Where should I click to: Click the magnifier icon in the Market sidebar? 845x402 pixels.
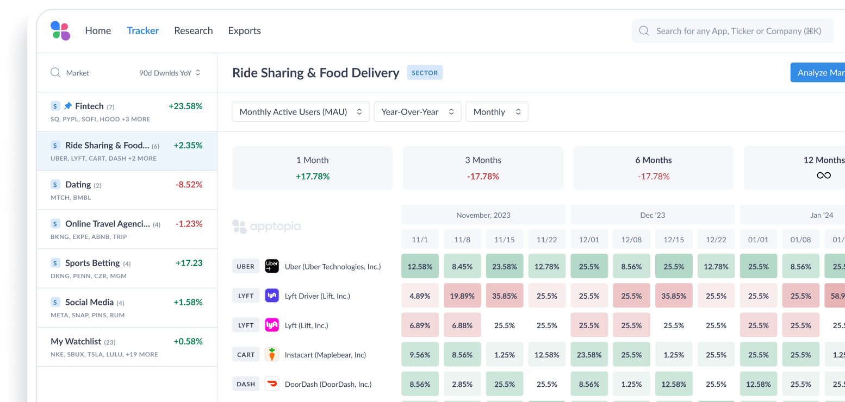pyautogui.click(x=55, y=72)
